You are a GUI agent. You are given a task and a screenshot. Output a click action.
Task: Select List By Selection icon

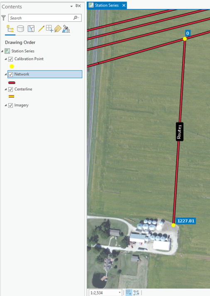click(31, 29)
